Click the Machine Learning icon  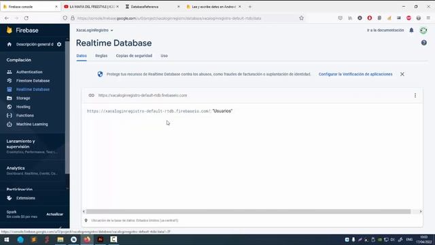[10, 124]
